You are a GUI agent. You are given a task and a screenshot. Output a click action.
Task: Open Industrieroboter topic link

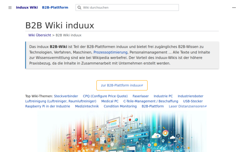tap(190, 96)
